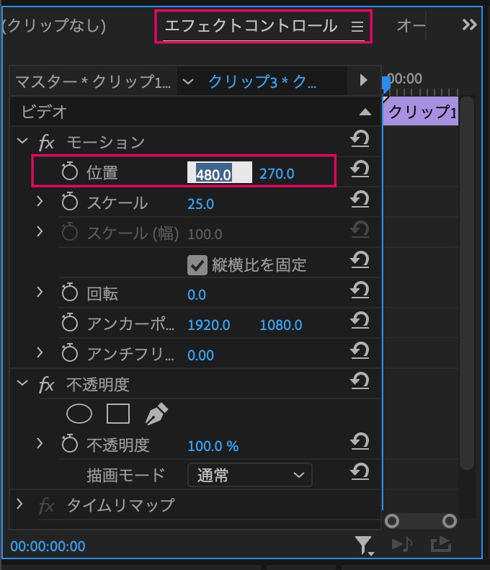The image size is (490, 570).
Task: Open the 描画モード 通常 dropdown
Action: [x=250, y=475]
